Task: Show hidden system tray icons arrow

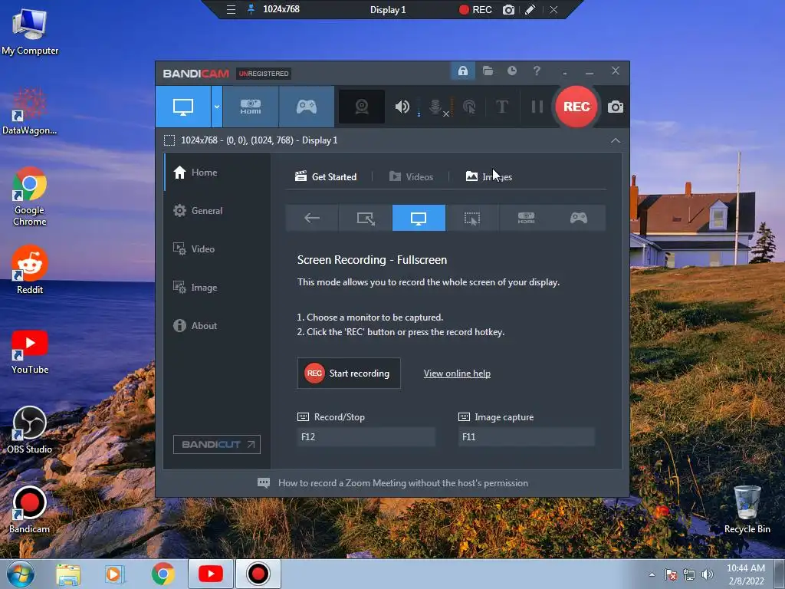Action: tap(652, 574)
